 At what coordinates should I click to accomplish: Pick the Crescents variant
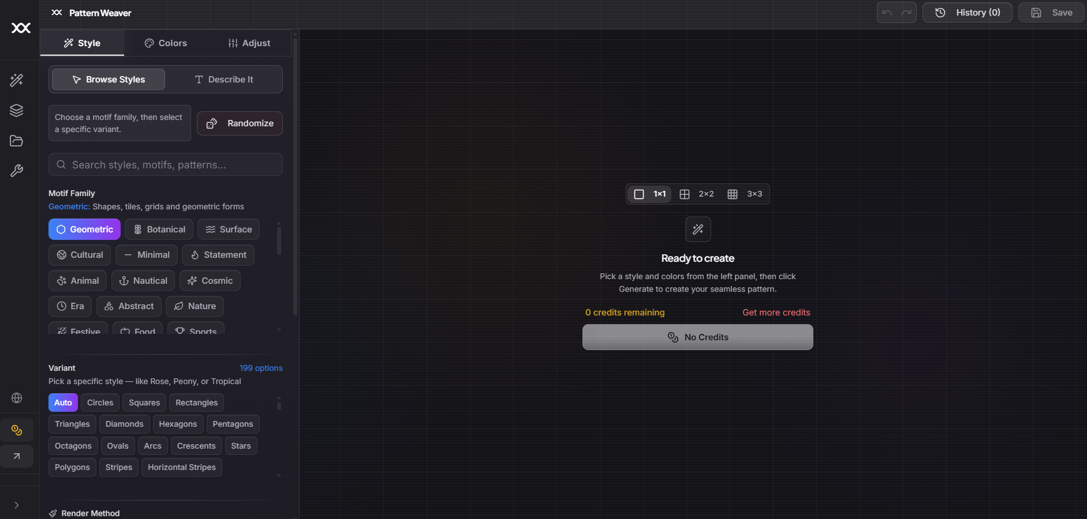196,446
